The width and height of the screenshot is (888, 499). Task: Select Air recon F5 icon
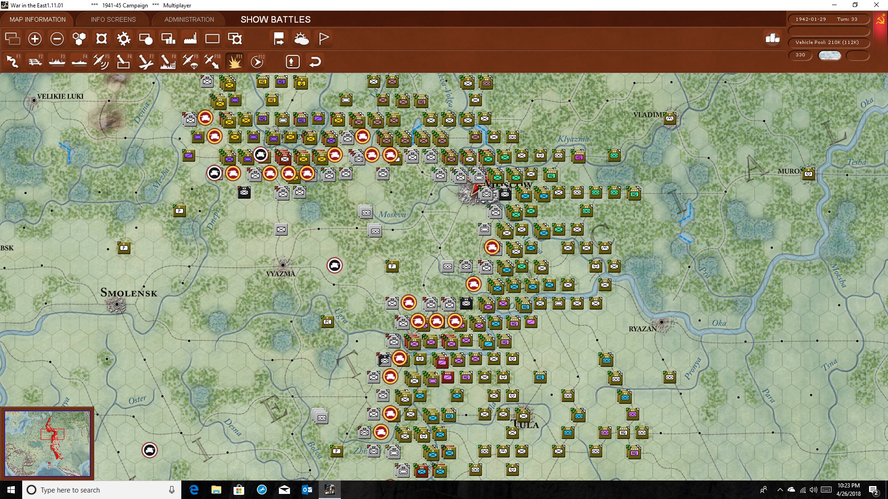(101, 61)
